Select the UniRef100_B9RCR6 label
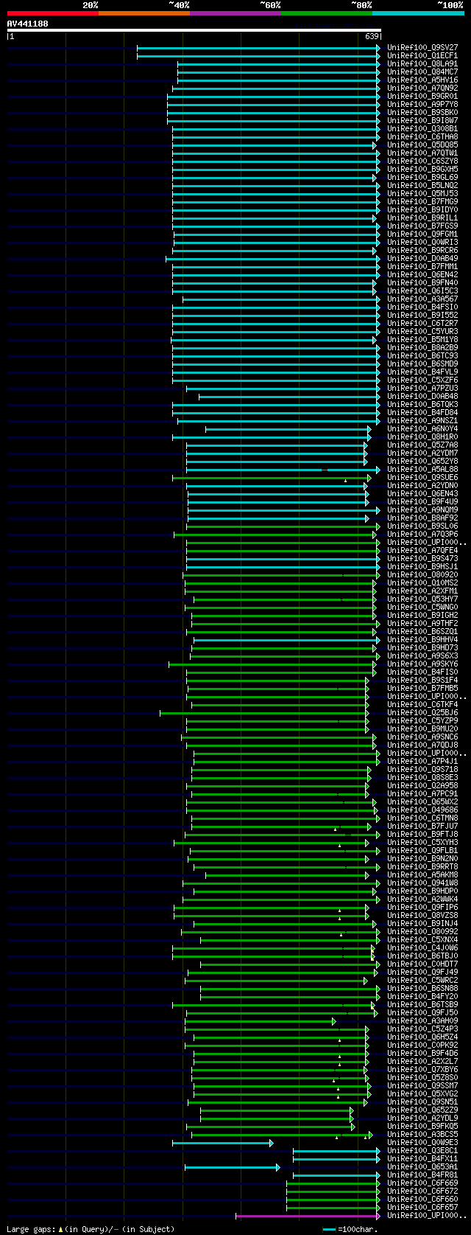The image size is (471, 1235). pyautogui.click(x=422, y=250)
